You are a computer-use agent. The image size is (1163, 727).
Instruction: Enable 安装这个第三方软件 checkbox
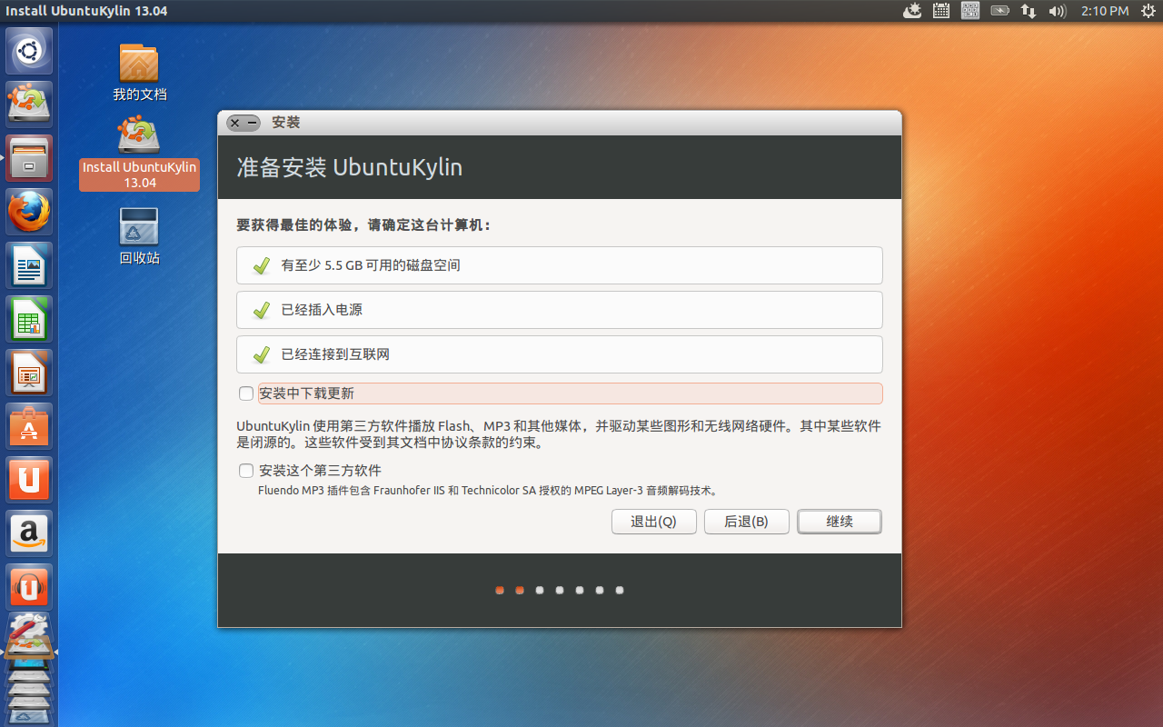(x=246, y=471)
